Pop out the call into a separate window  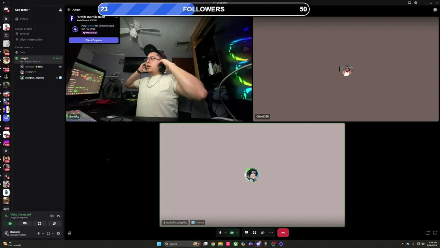(x=428, y=233)
